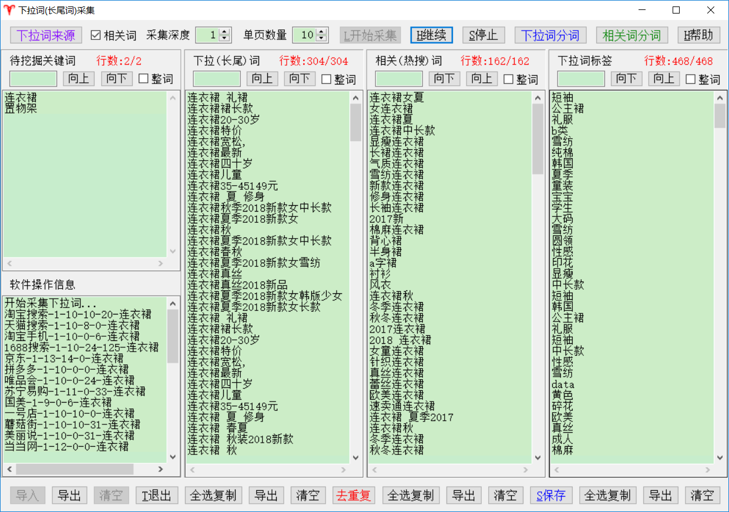This screenshot has height=512, width=729.
Task: Save results with S保存 button
Action: pyautogui.click(x=551, y=496)
